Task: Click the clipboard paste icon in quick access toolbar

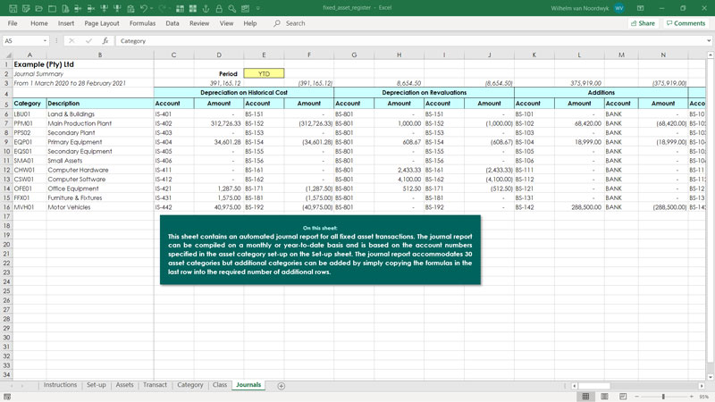Action: point(130,8)
